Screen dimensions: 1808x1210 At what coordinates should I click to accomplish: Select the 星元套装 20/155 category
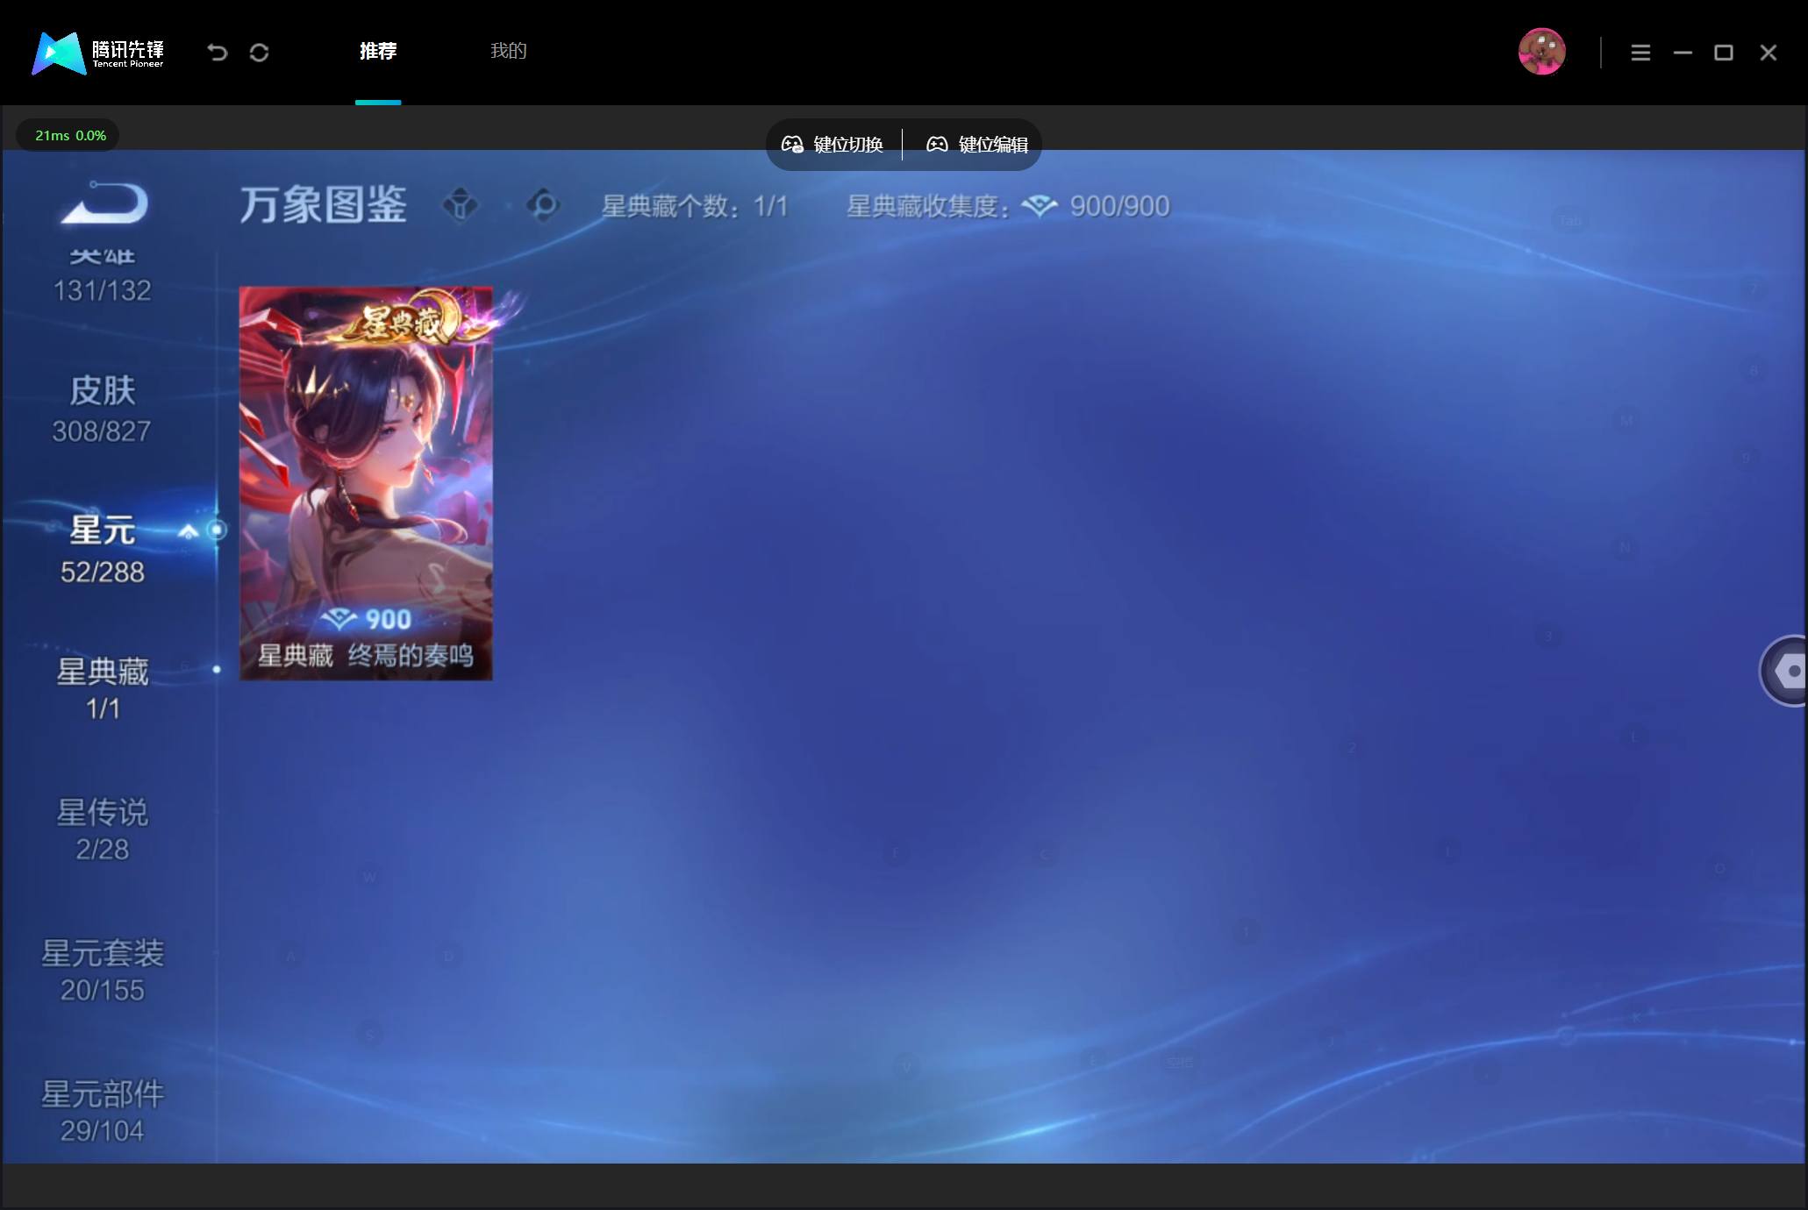[103, 971]
